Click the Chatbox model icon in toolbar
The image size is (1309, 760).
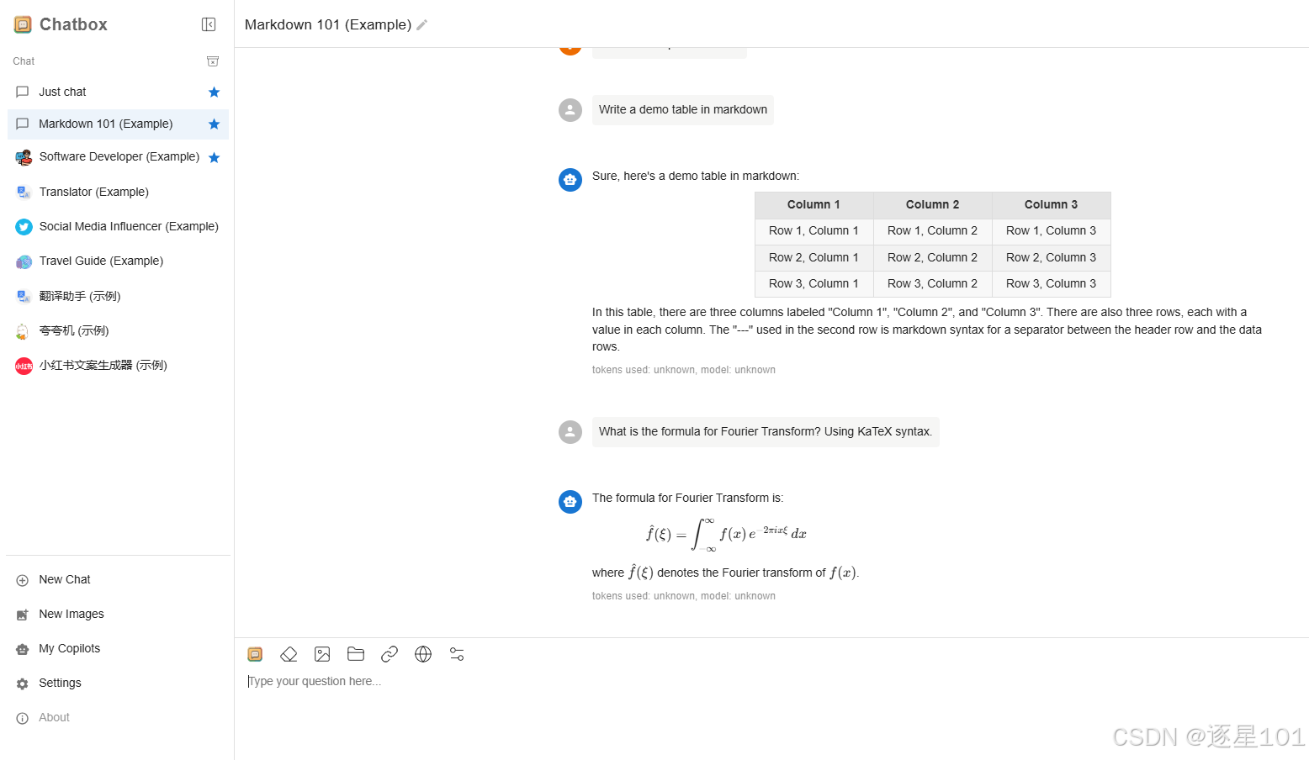(255, 654)
